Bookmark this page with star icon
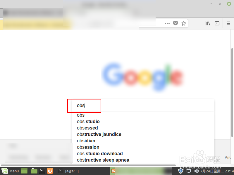234x175 pixels. (x=184, y=23)
